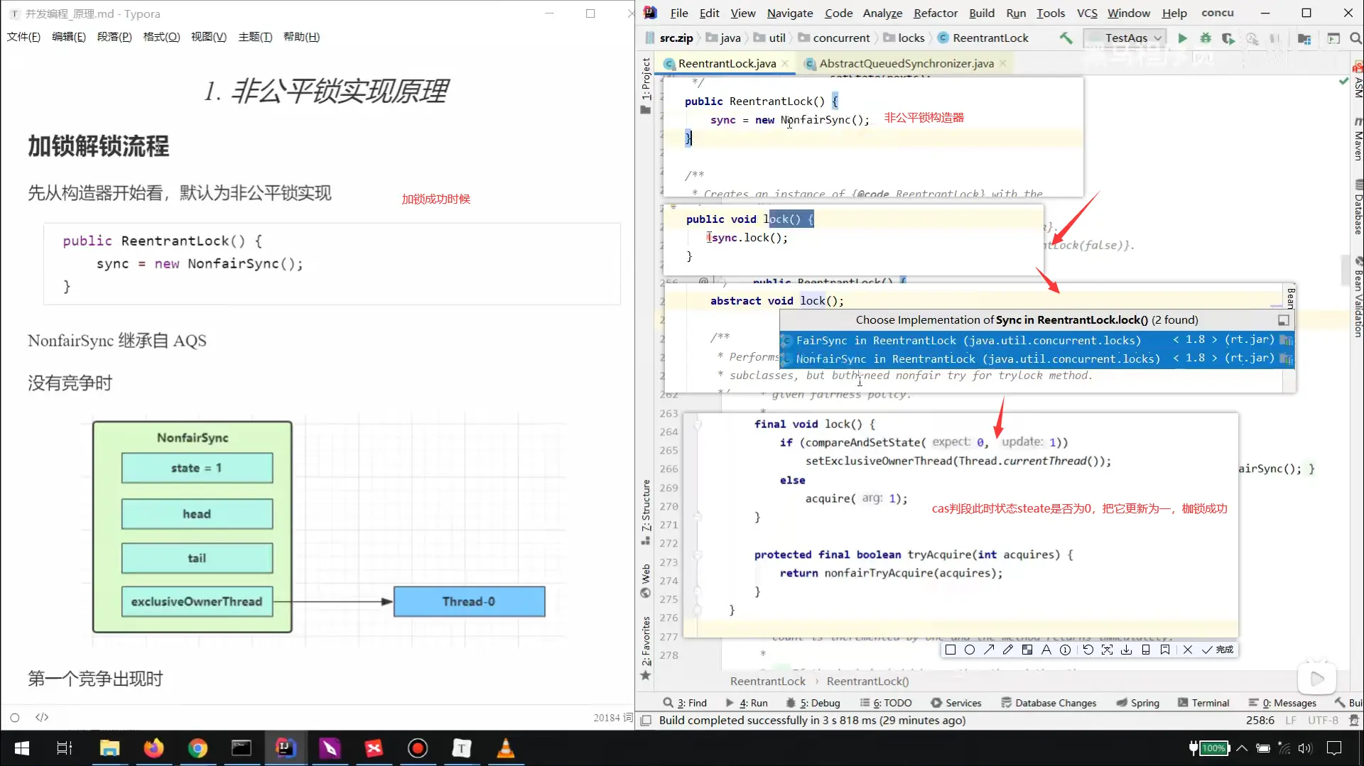Open Firefox from the taskbar
1364x766 pixels.
(x=153, y=748)
